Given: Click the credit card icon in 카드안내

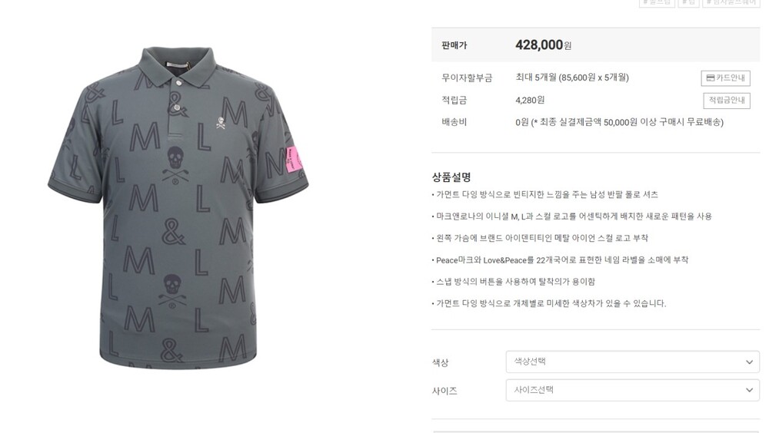Looking at the screenshot, I should (710, 78).
